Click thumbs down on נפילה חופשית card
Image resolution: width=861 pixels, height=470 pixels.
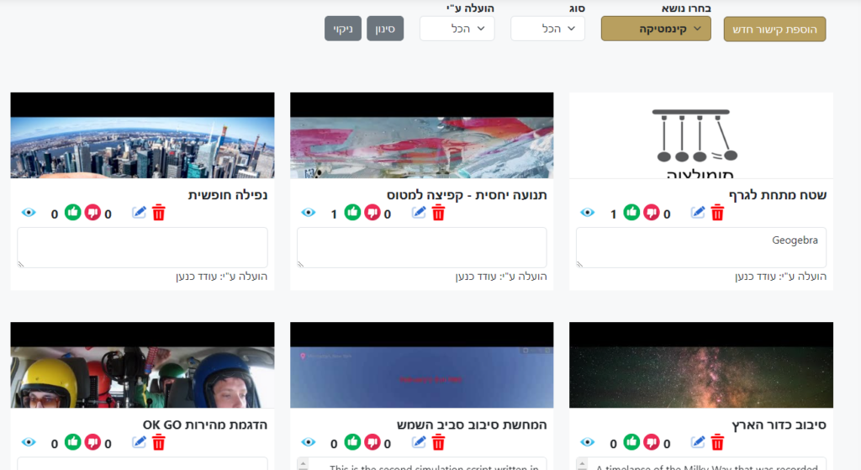point(92,213)
